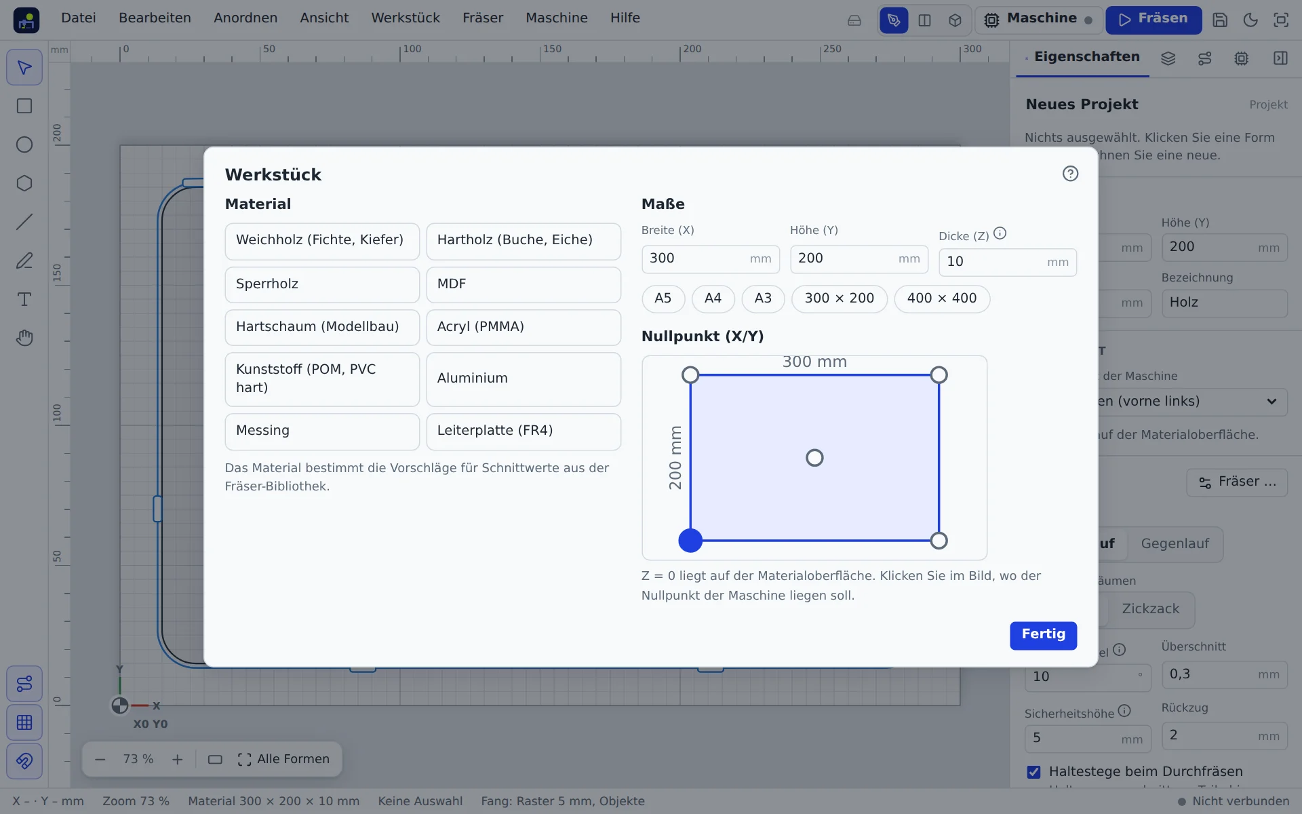
Task: Save the project with disk icon
Action: (1220, 20)
